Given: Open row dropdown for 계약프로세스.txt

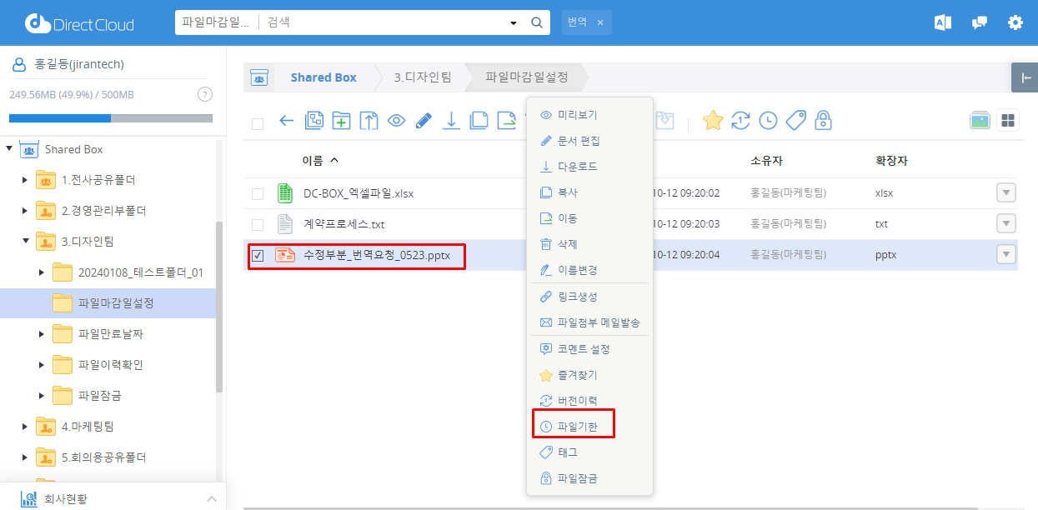Looking at the screenshot, I should pyautogui.click(x=1006, y=224).
